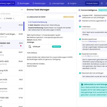Click the check icon for Dokument der Avis anhängen
The image size is (107, 107).
tap(80, 73)
